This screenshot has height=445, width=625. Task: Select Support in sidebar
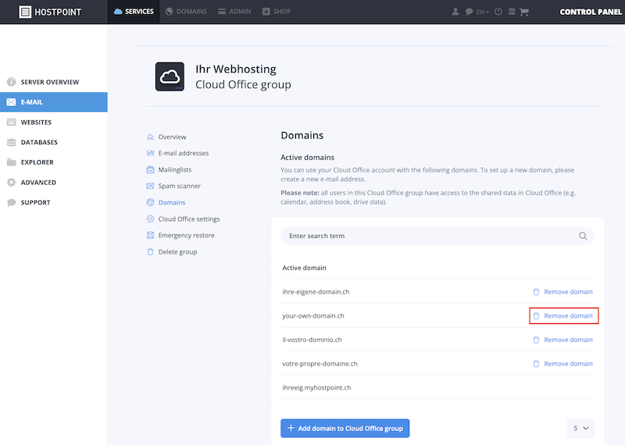[54, 202]
